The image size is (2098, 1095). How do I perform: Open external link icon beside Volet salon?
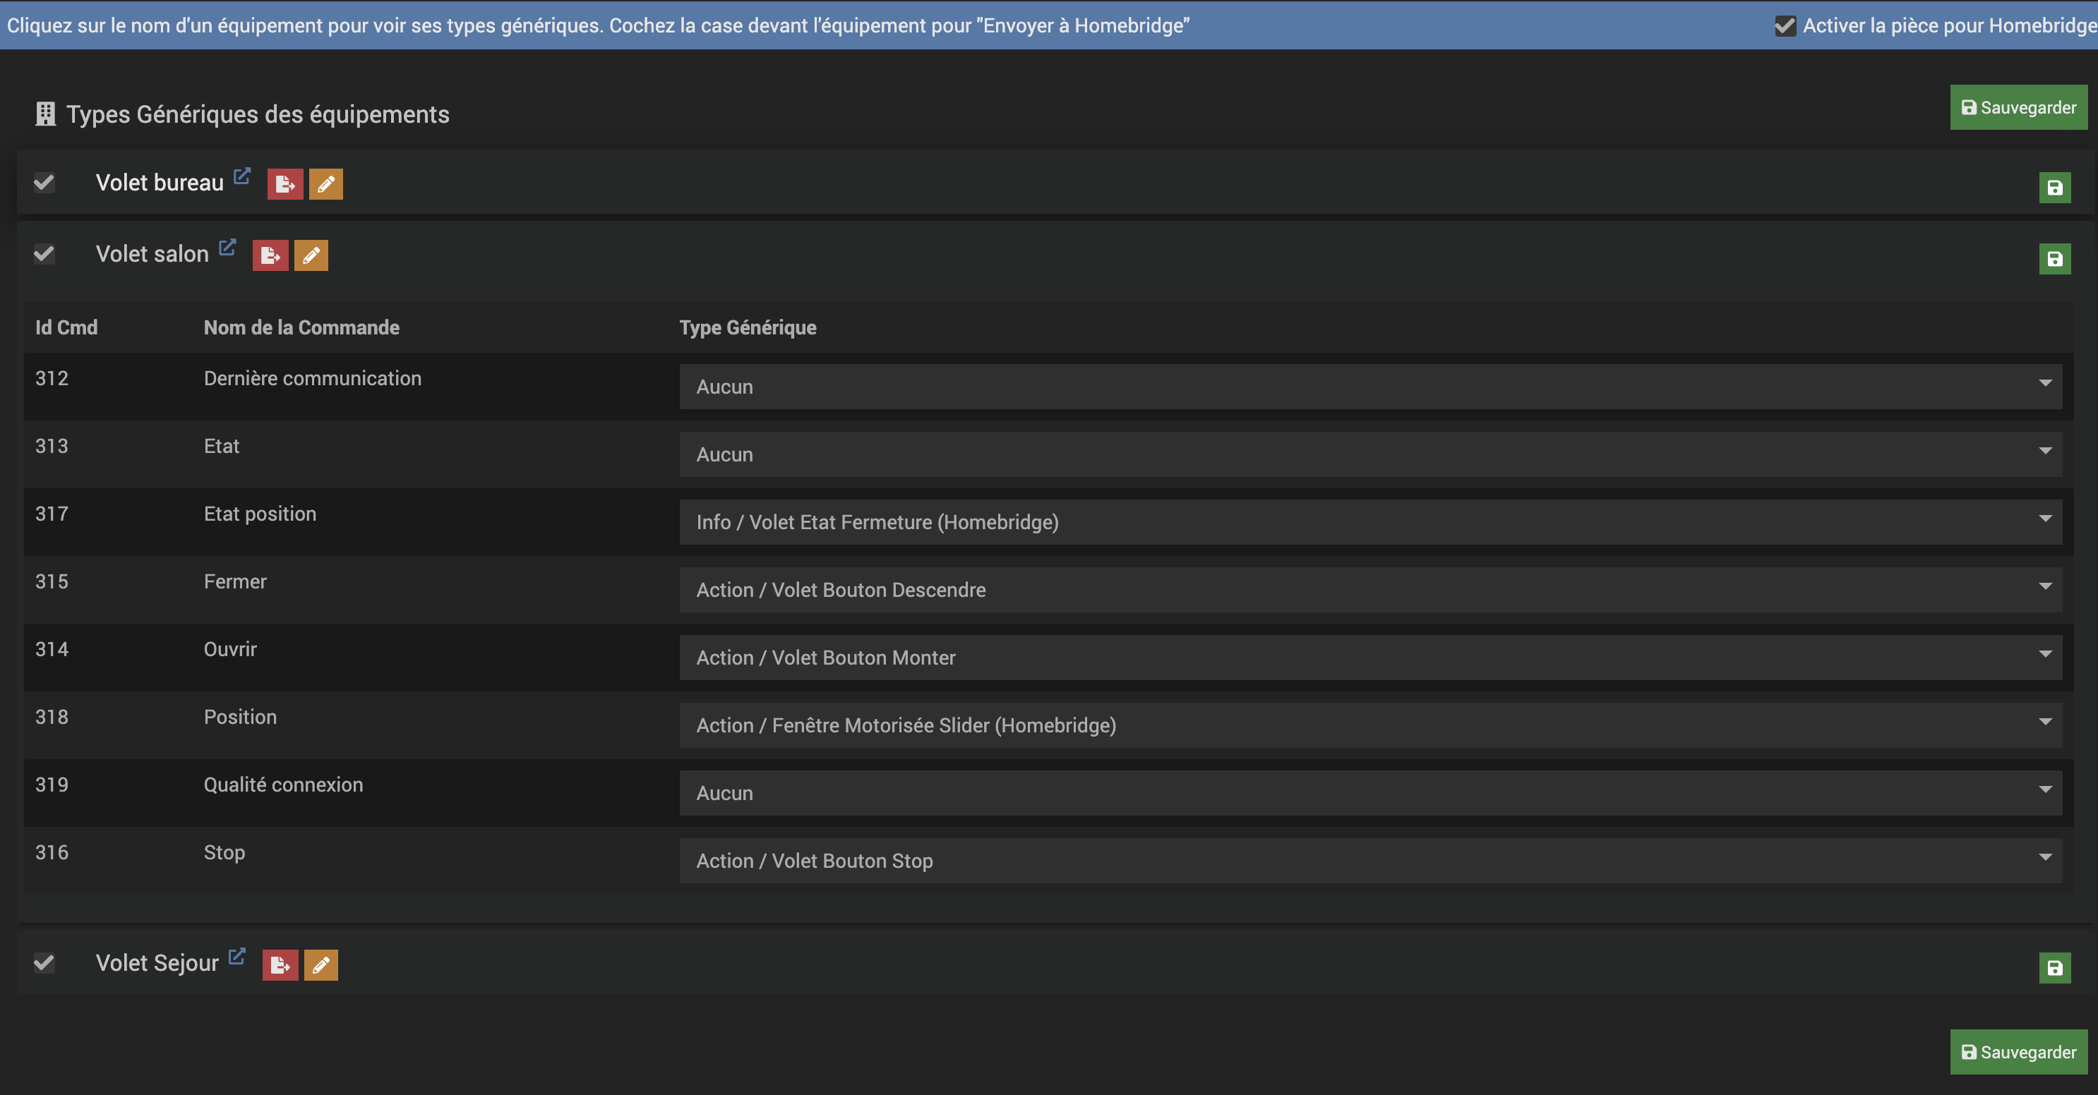(227, 247)
